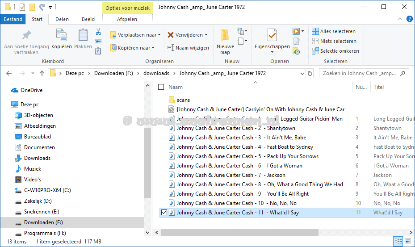The width and height of the screenshot is (415, 247).
Task: Click the Copy path icon in Klembord
Action: tap(98, 41)
